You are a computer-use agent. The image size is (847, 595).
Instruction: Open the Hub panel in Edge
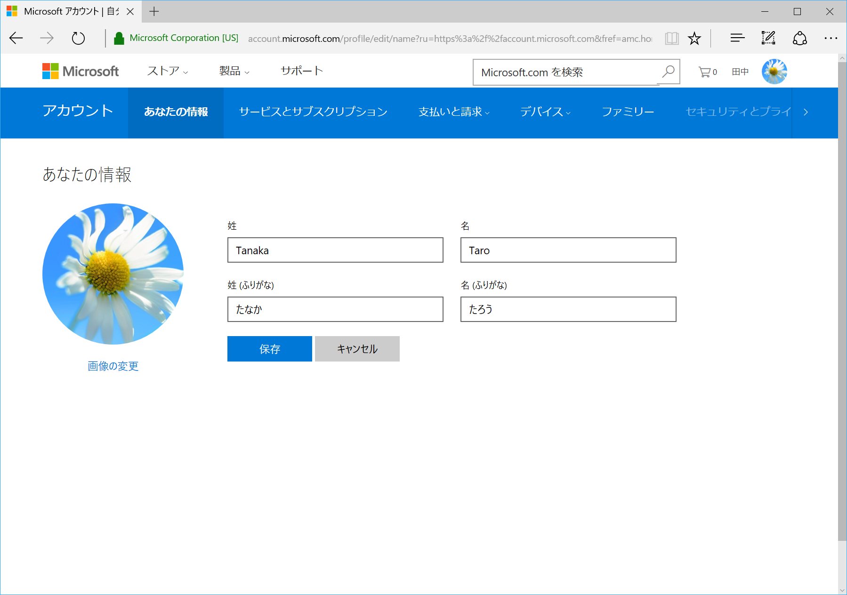pos(737,38)
